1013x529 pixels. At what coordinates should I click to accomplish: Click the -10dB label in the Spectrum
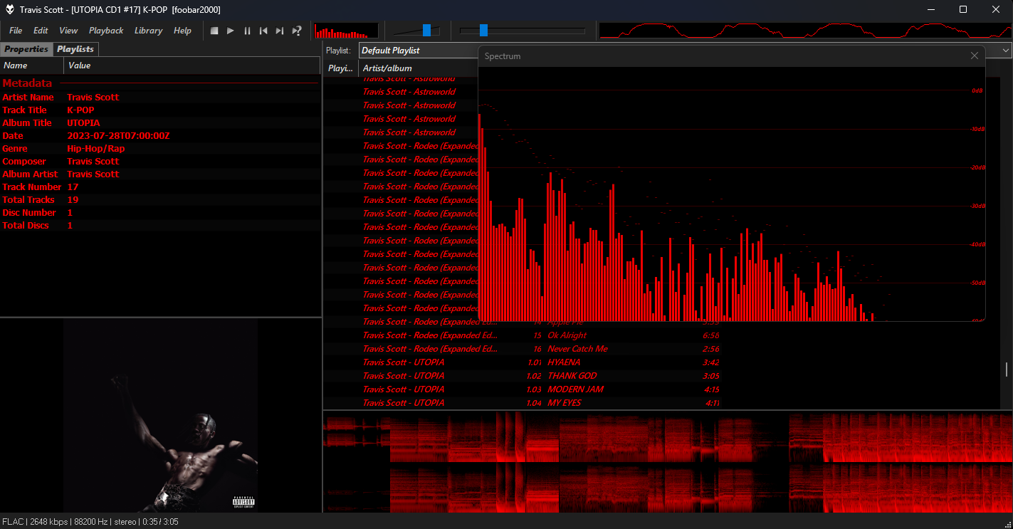click(977, 129)
